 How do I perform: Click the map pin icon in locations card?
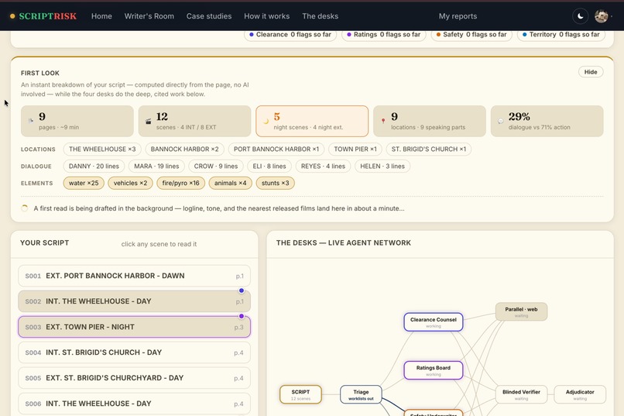382,121
